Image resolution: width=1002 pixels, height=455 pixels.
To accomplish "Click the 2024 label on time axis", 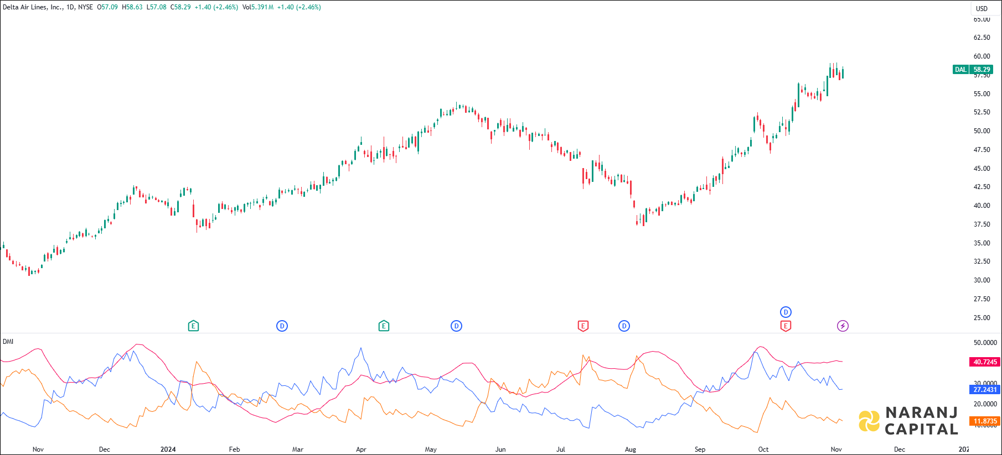I will pyautogui.click(x=168, y=449).
